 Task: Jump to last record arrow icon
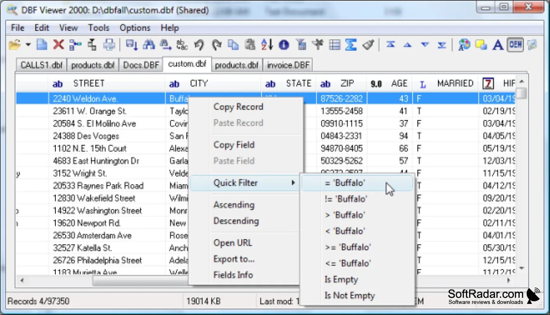point(442,45)
